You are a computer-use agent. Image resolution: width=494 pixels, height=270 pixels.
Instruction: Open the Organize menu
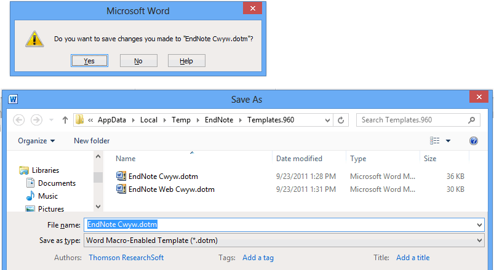tap(36, 141)
